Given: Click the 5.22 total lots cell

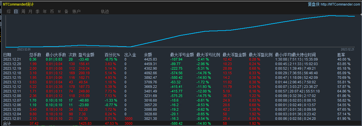Looking at the screenshot, I should tap(33, 87).
